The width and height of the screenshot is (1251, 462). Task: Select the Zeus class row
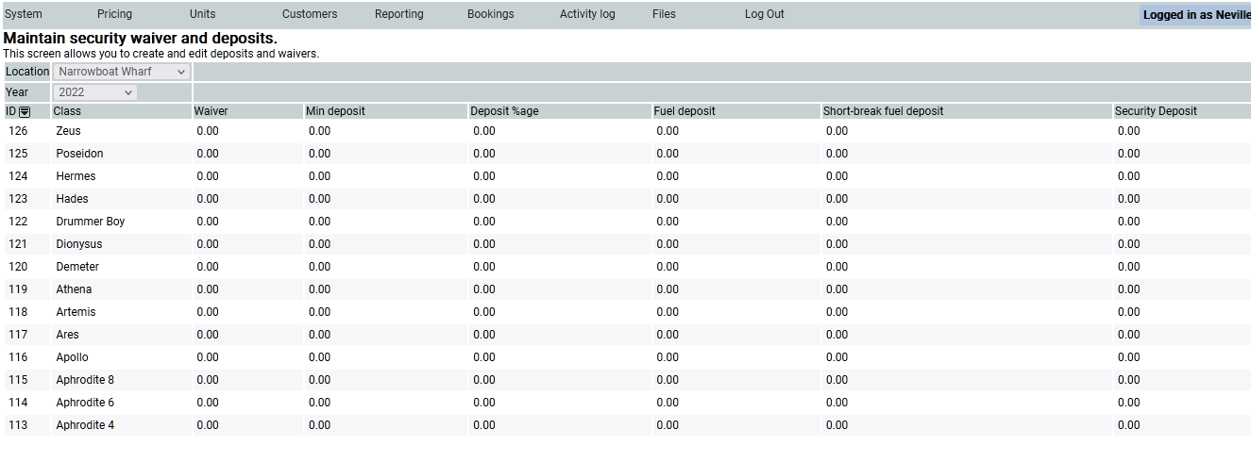68,131
